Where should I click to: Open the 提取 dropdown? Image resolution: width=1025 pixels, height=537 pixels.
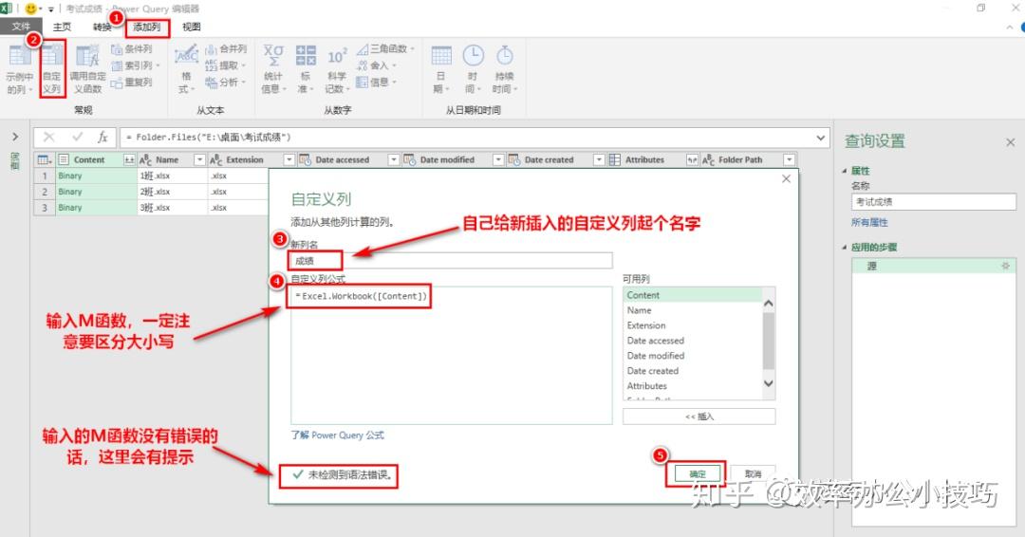click(x=226, y=65)
